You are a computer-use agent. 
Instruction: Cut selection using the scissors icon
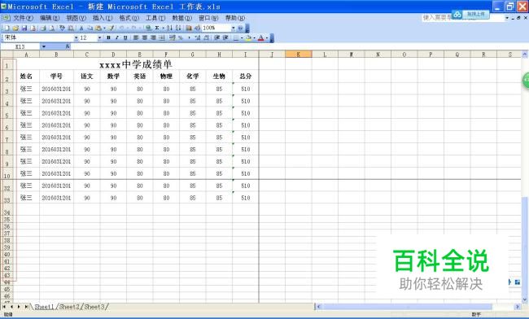point(81,28)
